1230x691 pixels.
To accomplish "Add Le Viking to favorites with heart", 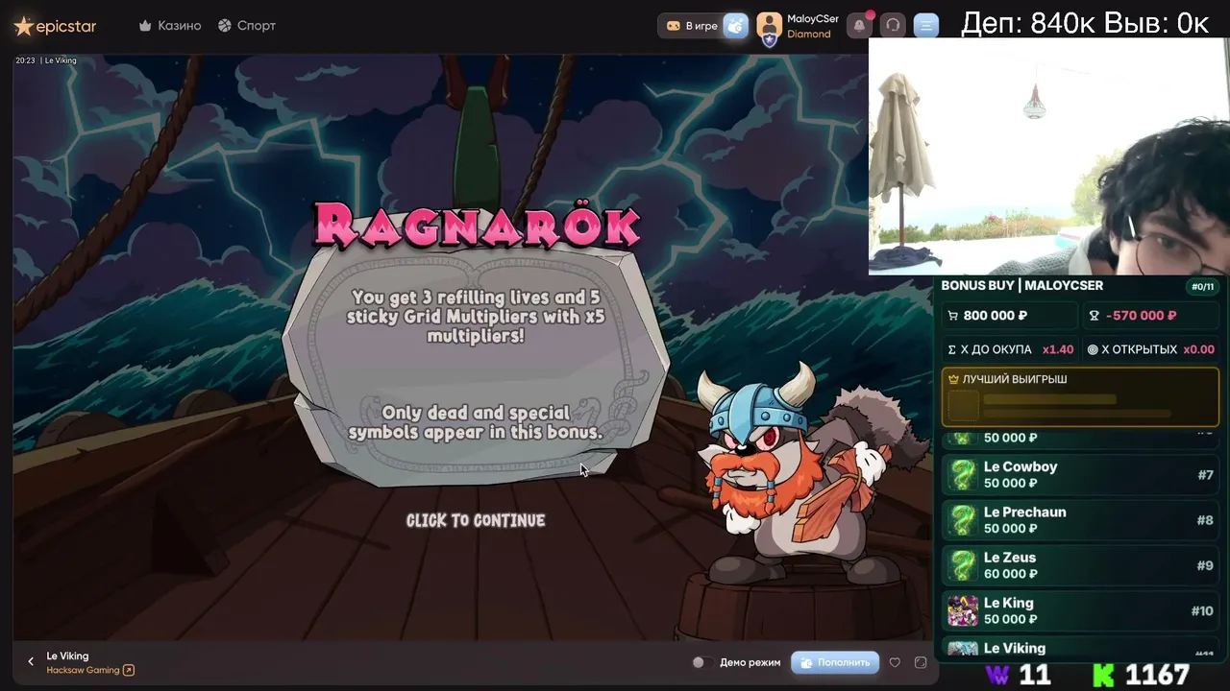I will [895, 662].
